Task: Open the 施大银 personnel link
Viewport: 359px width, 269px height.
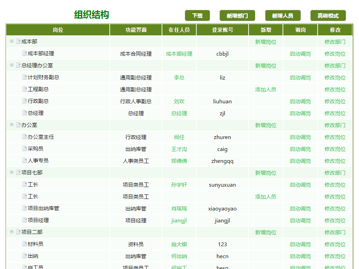Action: click(179, 244)
